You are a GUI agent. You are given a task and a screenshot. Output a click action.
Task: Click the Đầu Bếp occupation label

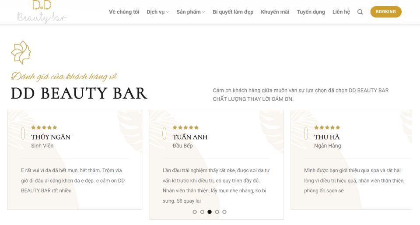coord(183,146)
